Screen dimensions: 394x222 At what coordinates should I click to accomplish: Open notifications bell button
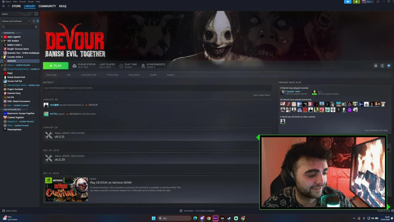(x=356, y=2)
